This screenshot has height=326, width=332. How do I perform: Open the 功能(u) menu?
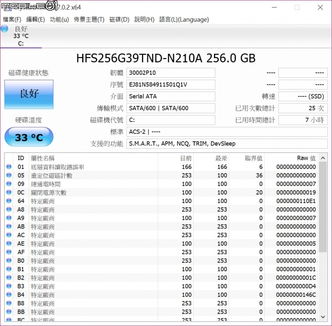coord(59,19)
